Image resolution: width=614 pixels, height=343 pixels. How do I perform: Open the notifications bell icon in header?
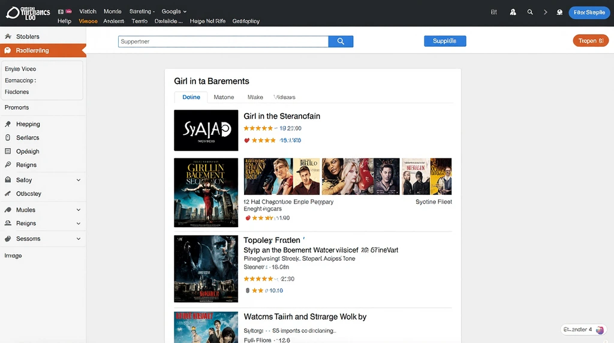[559, 12]
